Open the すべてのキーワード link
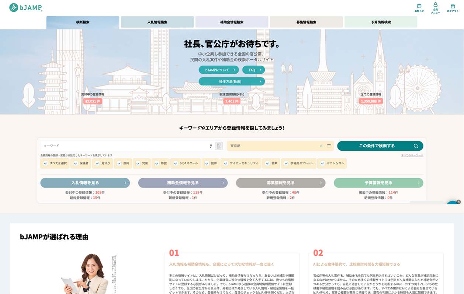Screen dimensions: 464x294 point(412,155)
